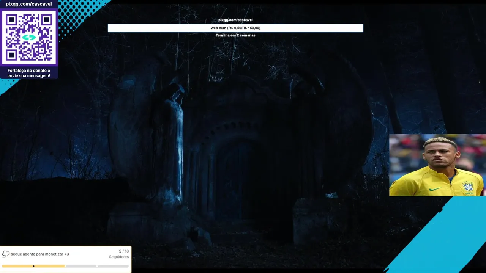Click the green arrows logo inside QR code

[x=29, y=38]
